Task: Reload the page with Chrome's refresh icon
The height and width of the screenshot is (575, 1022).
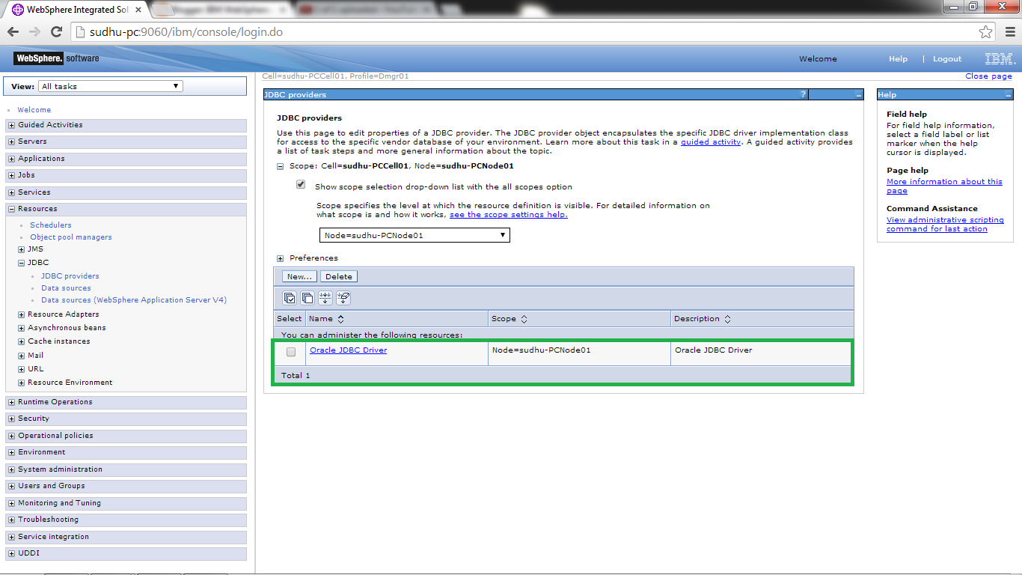Action: click(x=56, y=31)
